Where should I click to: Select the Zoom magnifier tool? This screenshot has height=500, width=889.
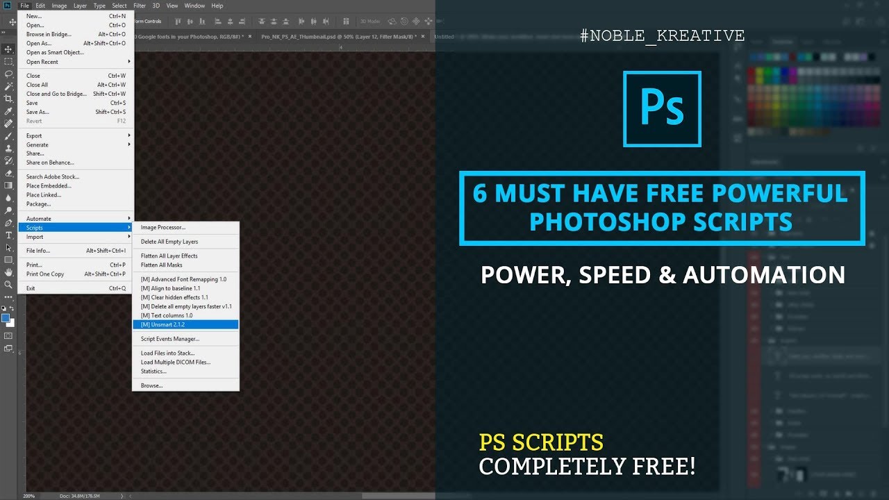[x=8, y=285]
